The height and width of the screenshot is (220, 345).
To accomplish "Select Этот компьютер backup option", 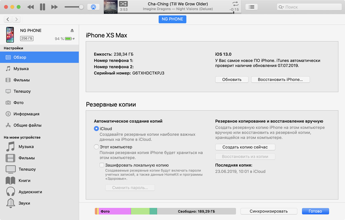I will 96,147.
